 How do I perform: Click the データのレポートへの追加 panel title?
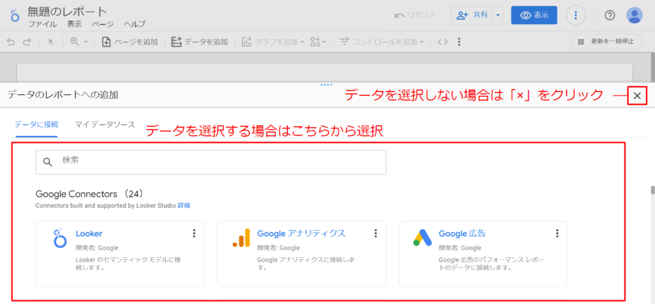click(x=63, y=95)
